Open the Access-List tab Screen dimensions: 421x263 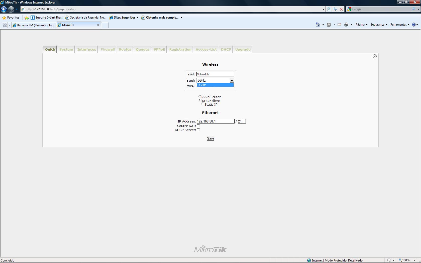206,49
